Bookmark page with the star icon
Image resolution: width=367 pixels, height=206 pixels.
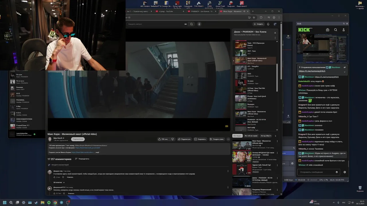[254, 17]
